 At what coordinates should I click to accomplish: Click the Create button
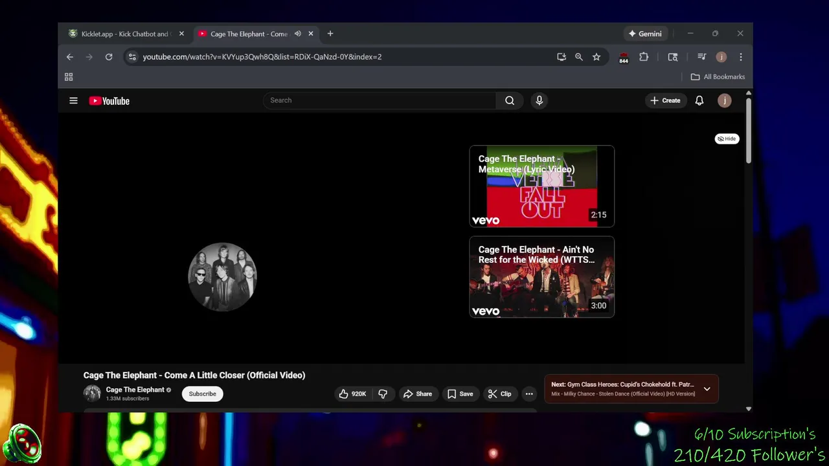point(665,100)
